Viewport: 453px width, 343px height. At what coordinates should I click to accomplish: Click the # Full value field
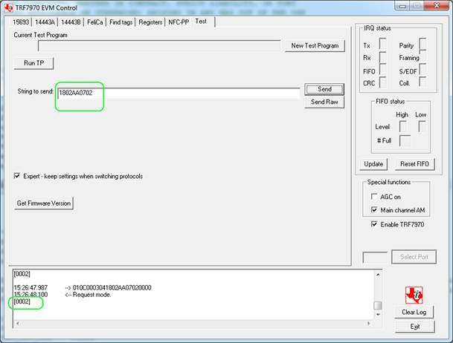(405, 140)
